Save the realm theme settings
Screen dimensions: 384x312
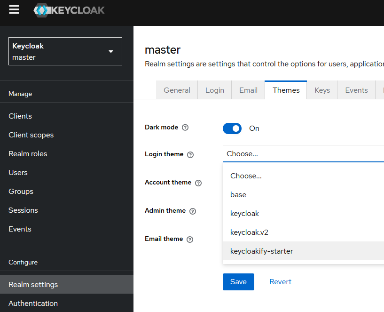click(238, 282)
